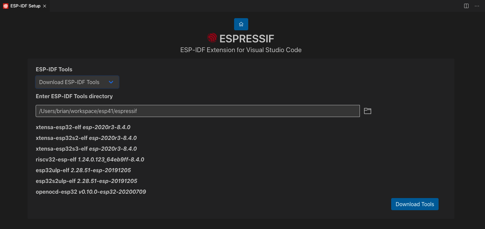The height and width of the screenshot is (229, 485).
Task: Click the home icon above the Espressif logo
Action: click(x=241, y=24)
